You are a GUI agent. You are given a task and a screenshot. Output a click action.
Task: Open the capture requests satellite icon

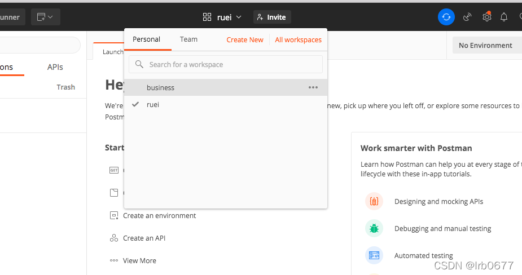467,17
